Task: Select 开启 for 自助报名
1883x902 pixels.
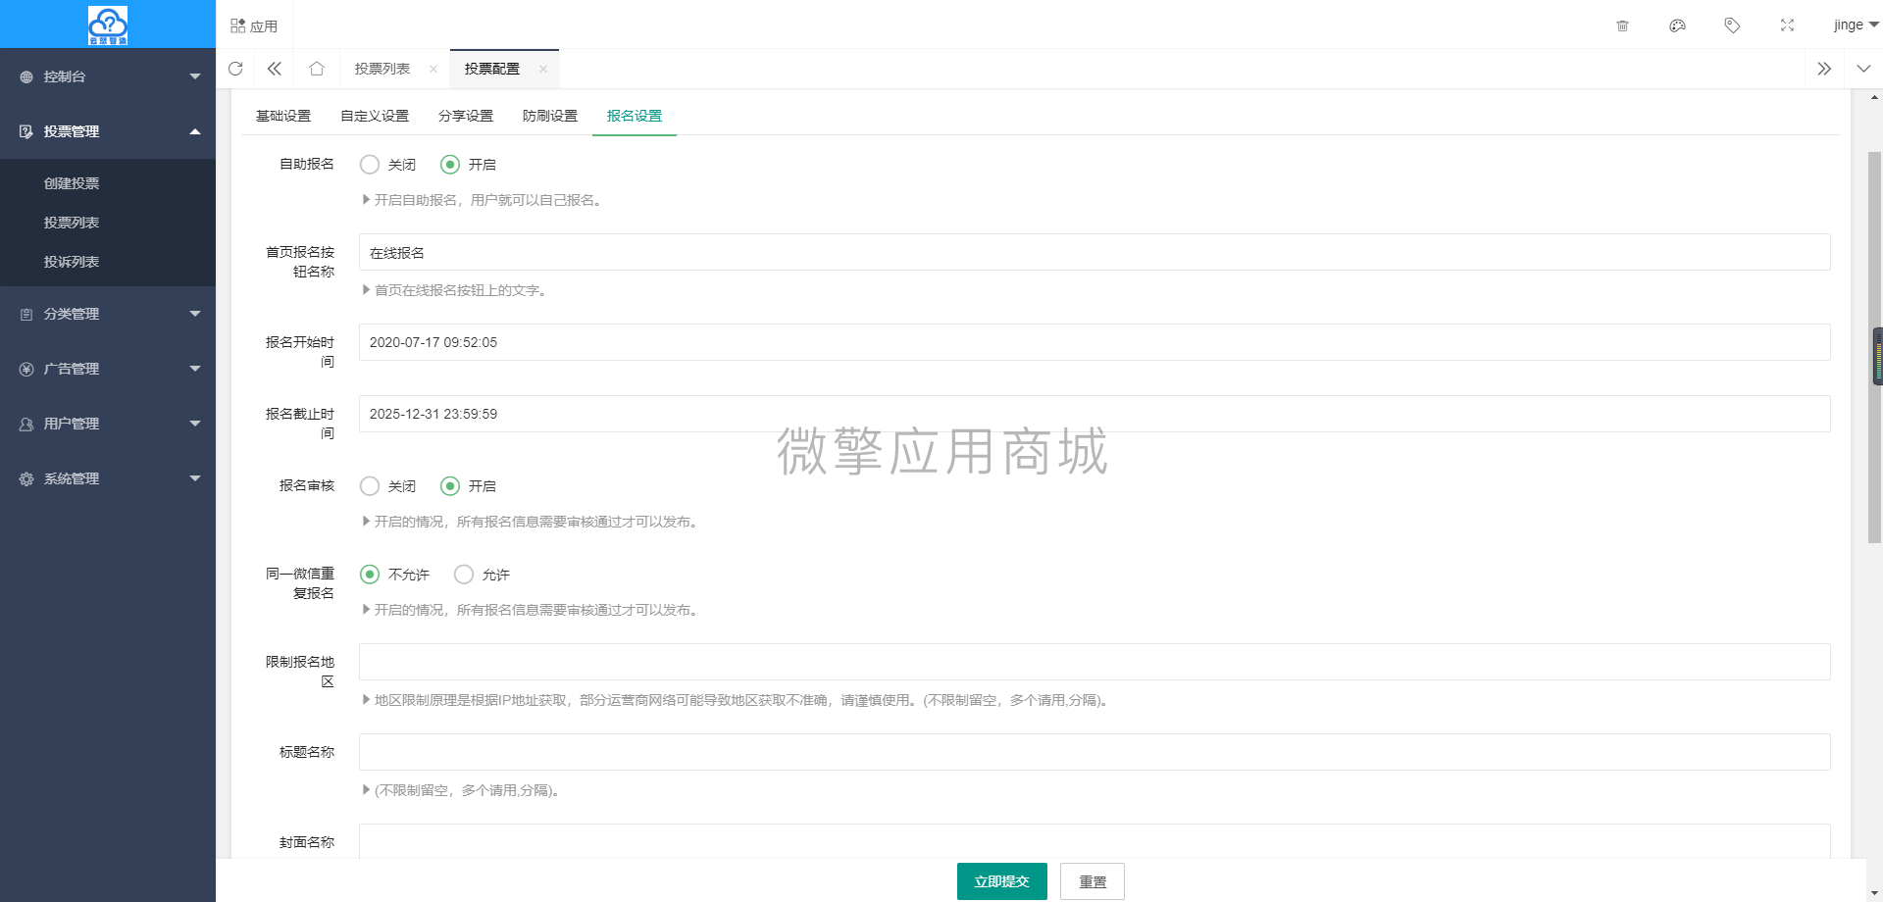Action: pos(450,165)
